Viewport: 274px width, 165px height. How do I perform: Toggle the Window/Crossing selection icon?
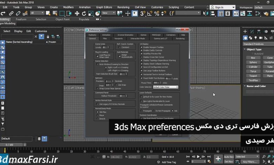point(69,13)
